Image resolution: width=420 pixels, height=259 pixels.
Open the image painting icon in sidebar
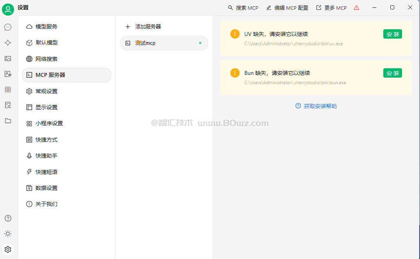[8, 59]
